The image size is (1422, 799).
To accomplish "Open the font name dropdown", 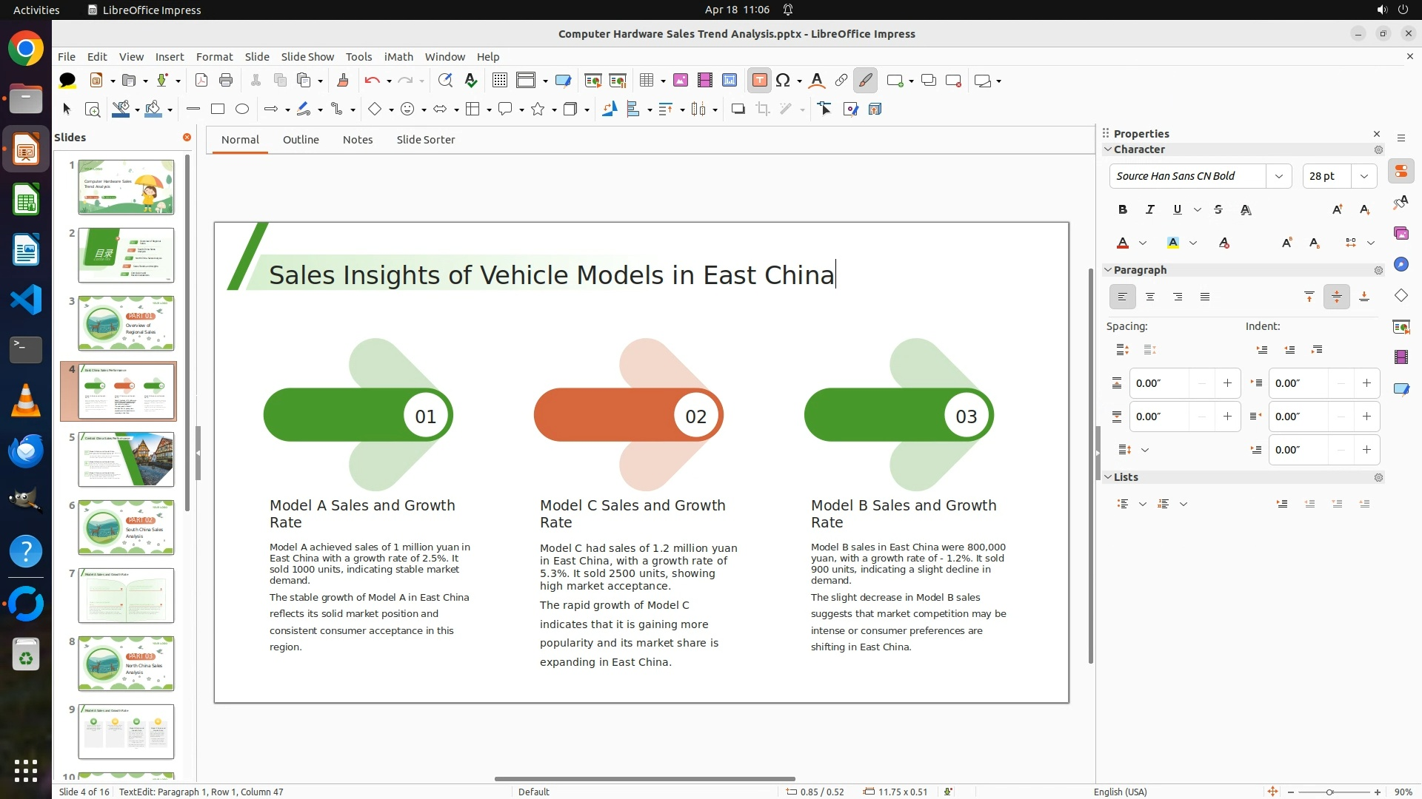I will [x=1278, y=176].
